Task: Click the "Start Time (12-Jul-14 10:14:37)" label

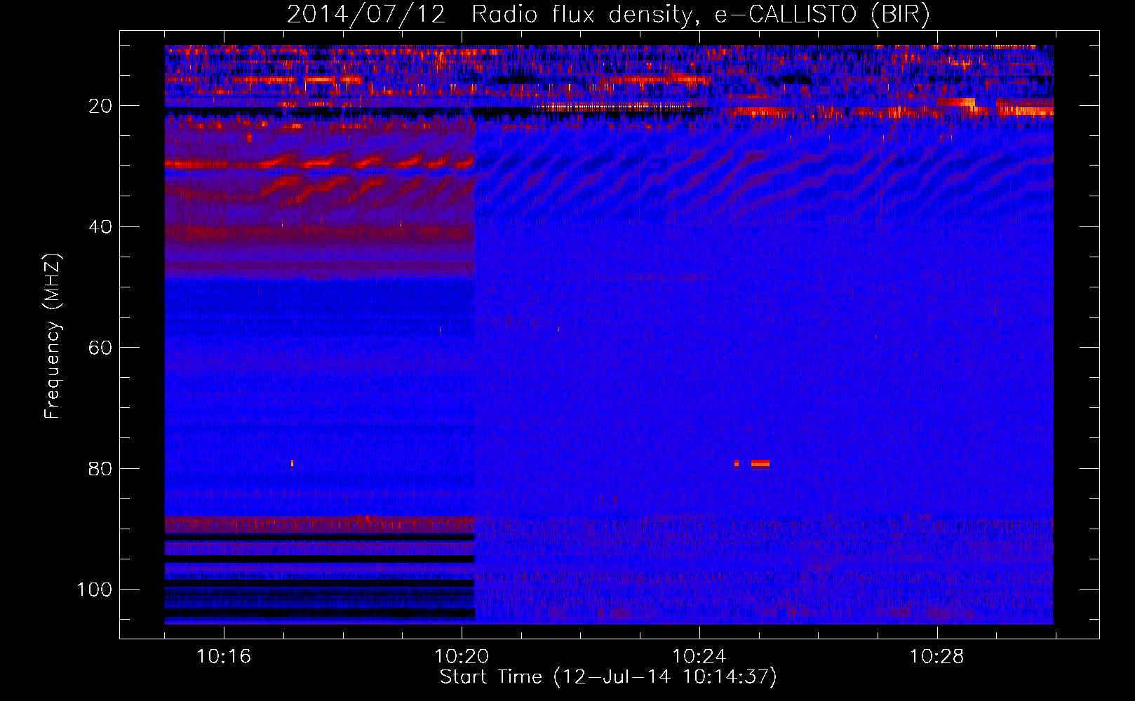Action: pyautogui.click(x=608, y=677)
